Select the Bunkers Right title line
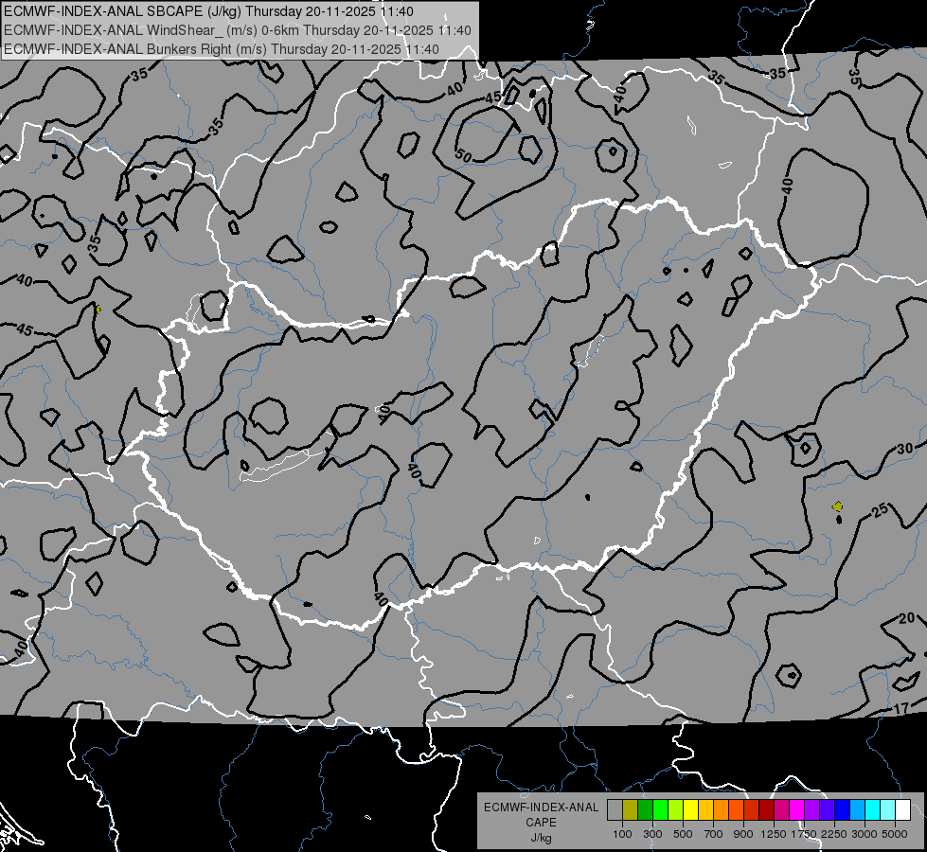 (222, 49)
